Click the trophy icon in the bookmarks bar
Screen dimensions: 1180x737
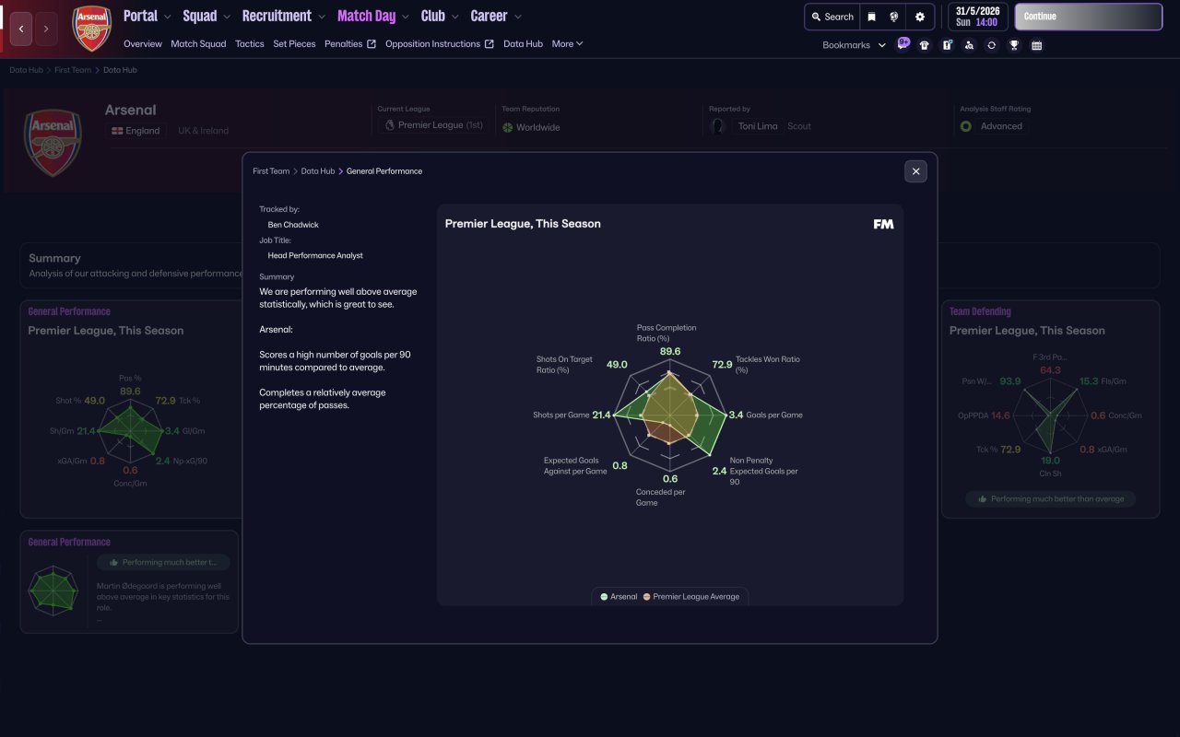click(x=1014, y=45)
